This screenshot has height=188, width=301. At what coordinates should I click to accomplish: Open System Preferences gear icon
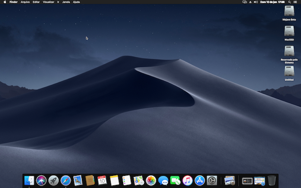[212, 180]
